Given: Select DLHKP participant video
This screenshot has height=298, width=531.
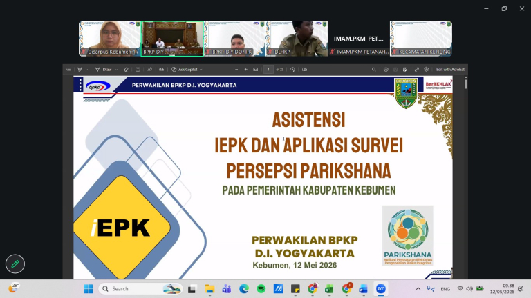Looking at the screenshot, I should click(297, 39).
